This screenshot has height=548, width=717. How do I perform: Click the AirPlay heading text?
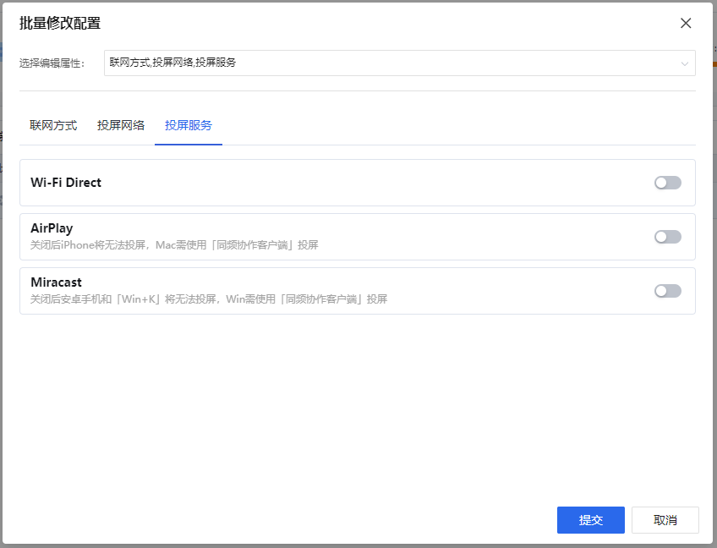[52, 228]
